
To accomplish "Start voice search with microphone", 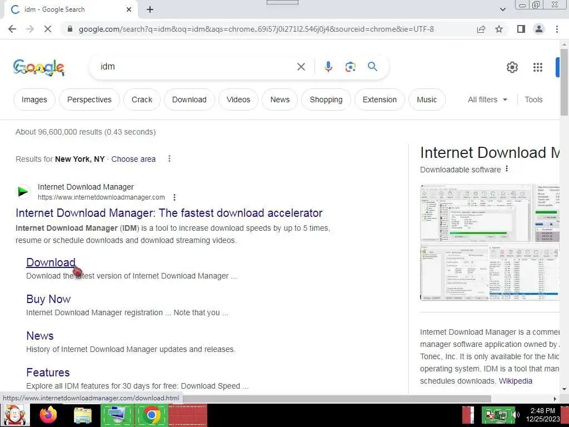I will 328,67.
